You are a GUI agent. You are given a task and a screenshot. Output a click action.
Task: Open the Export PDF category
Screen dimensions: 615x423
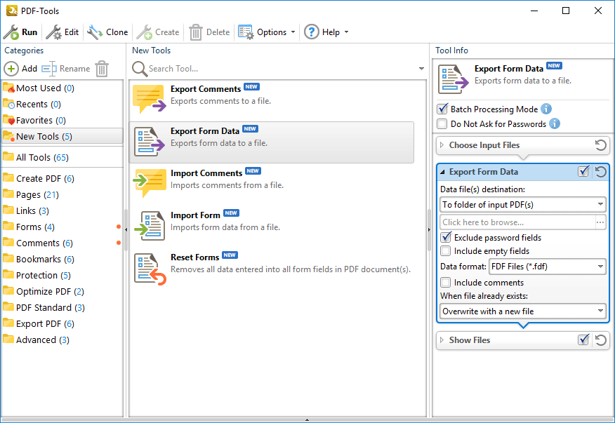pyautogui.click(x=62, y=324)
